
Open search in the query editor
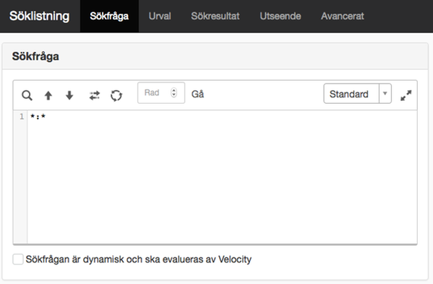(x=27, y=96)
